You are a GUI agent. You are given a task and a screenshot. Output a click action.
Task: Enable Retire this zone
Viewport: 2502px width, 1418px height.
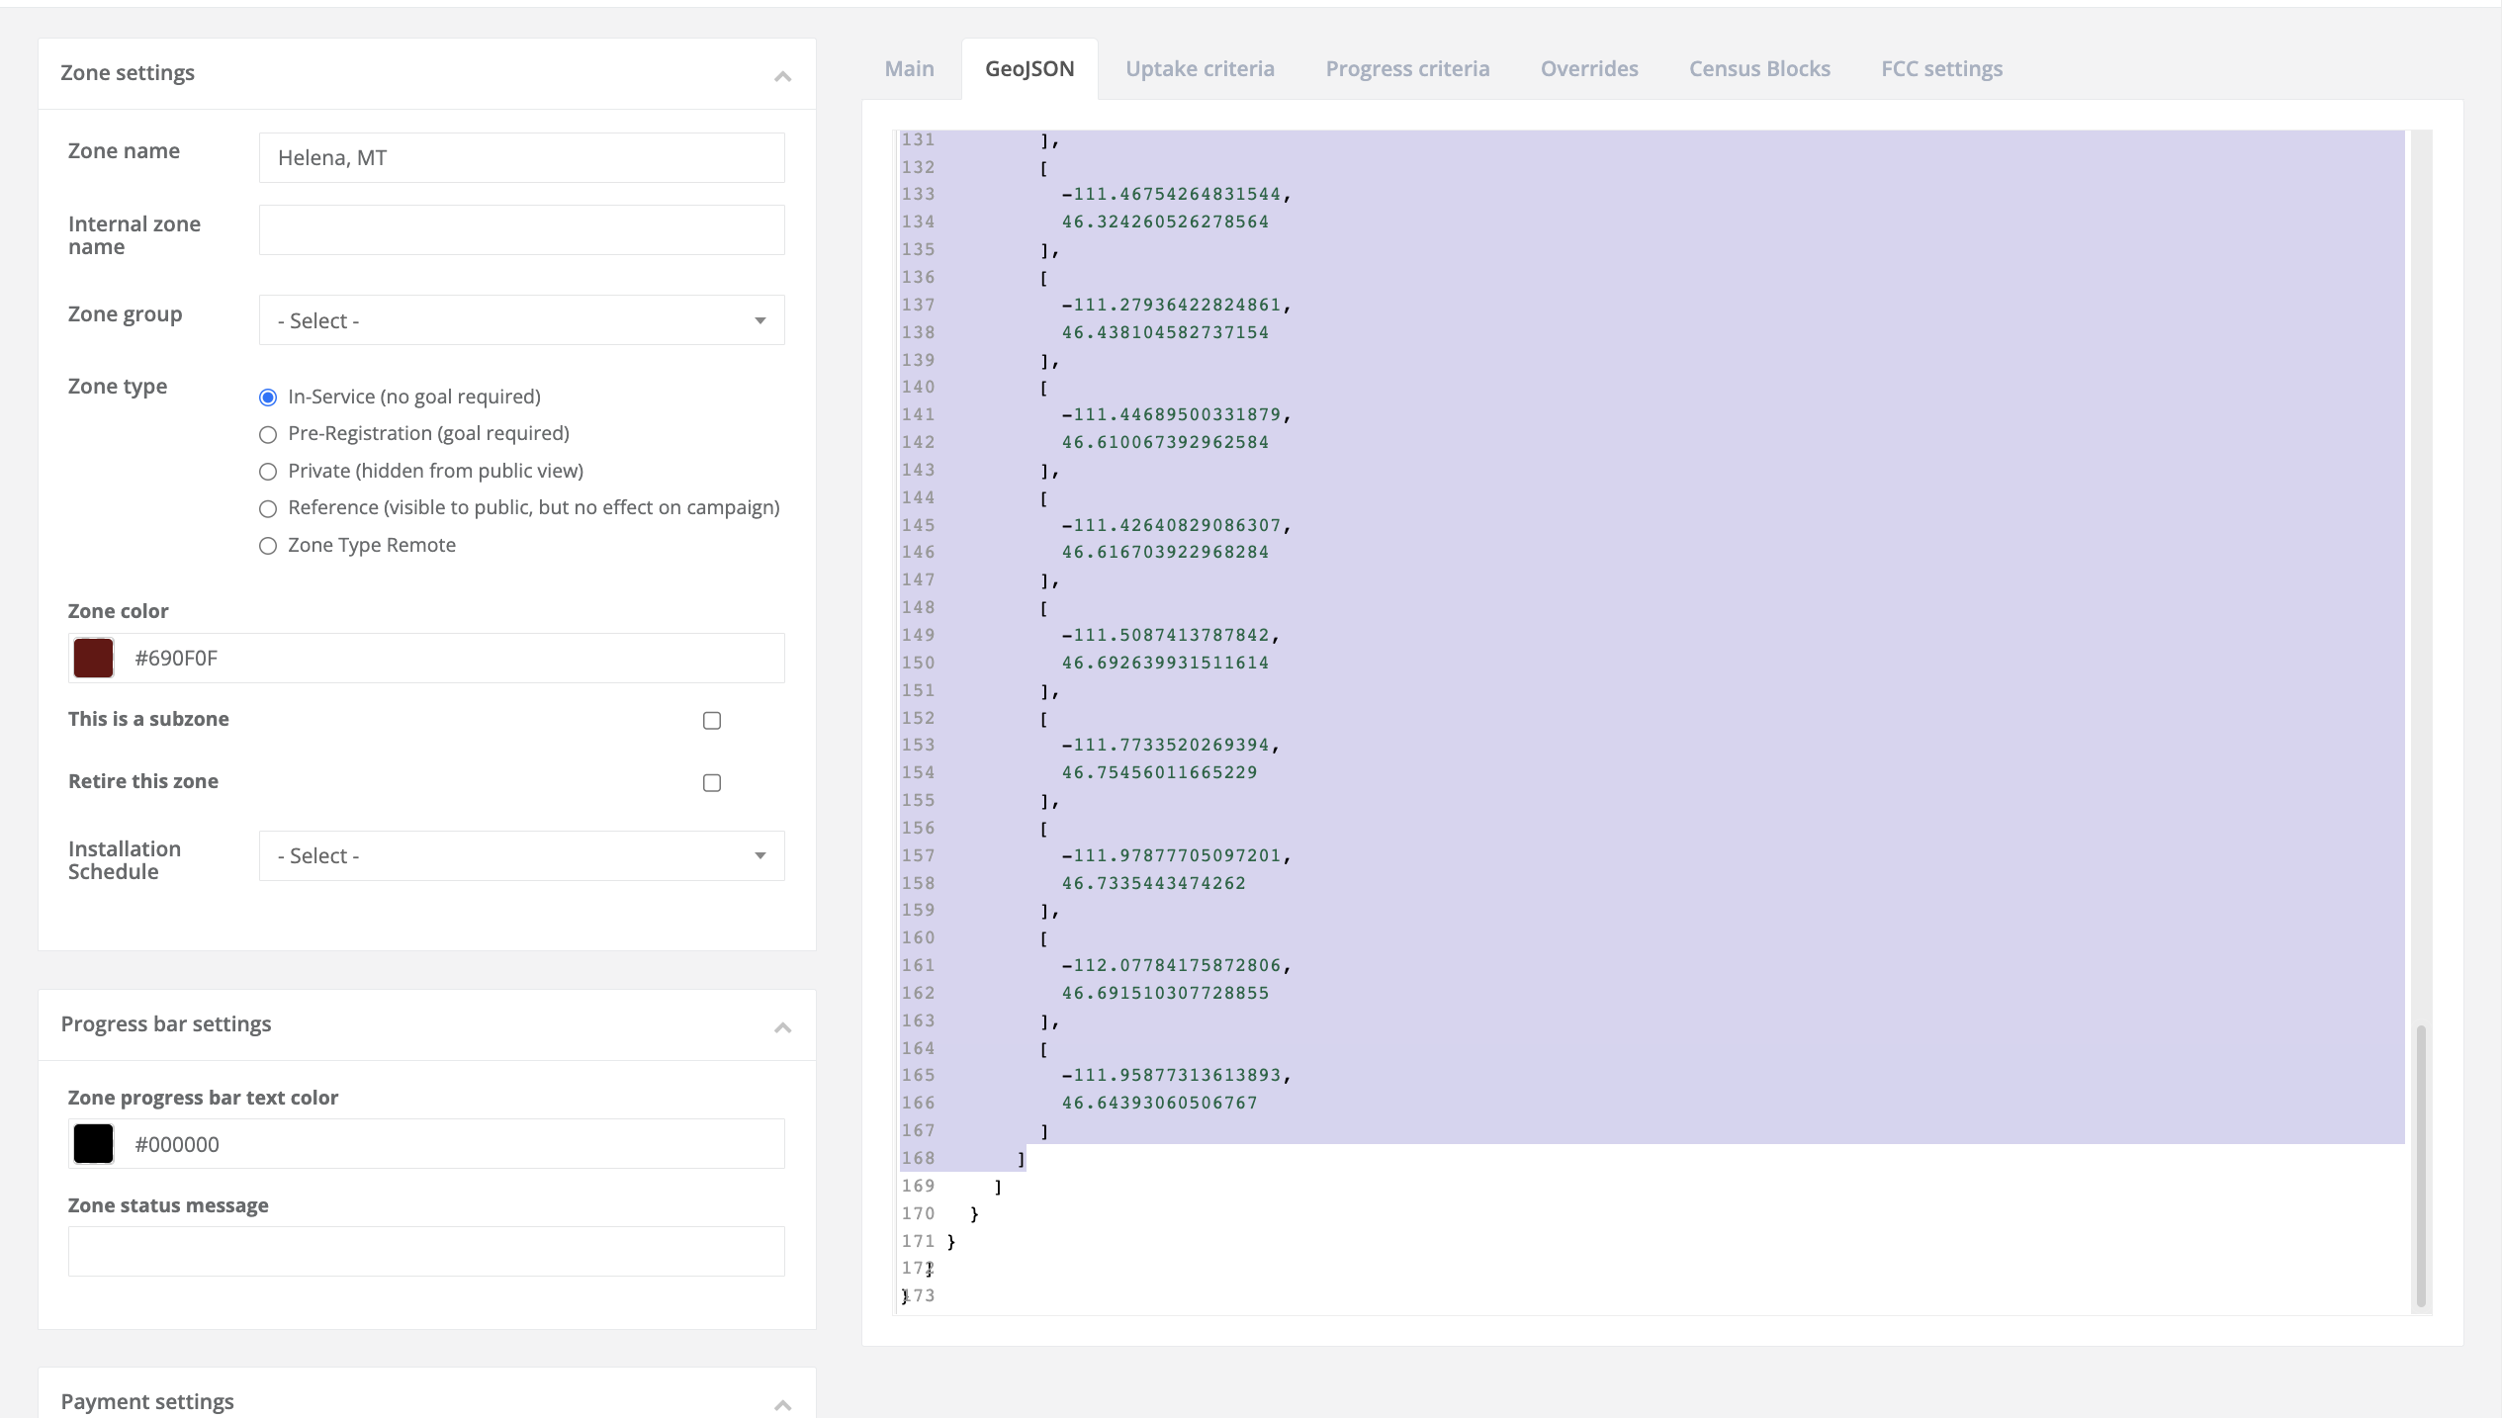pos(711,782)
